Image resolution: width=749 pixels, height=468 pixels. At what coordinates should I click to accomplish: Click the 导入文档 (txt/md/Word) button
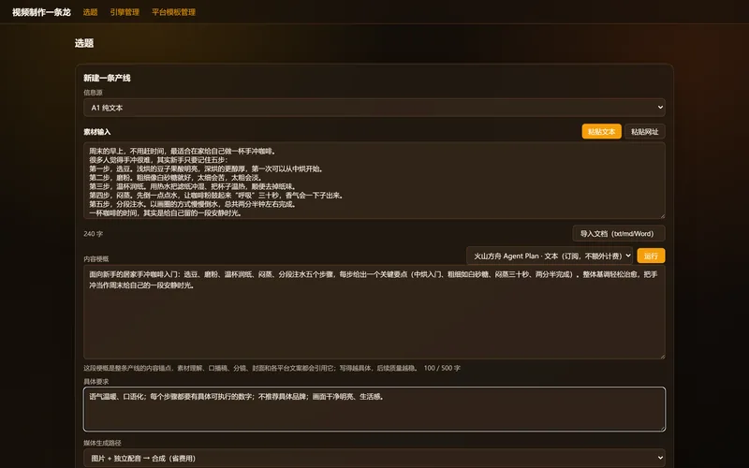click(x=619, y=233)
